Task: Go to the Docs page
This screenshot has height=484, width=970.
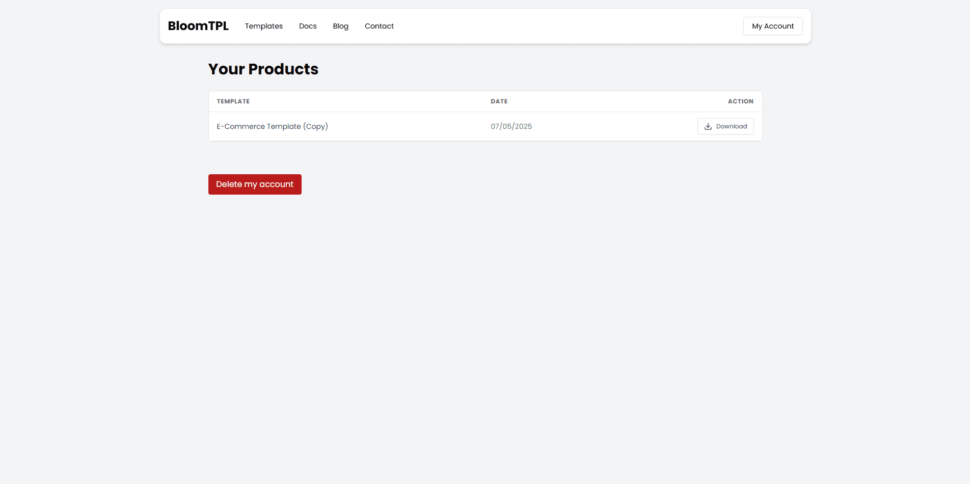Action: click(x=308, y=26)
